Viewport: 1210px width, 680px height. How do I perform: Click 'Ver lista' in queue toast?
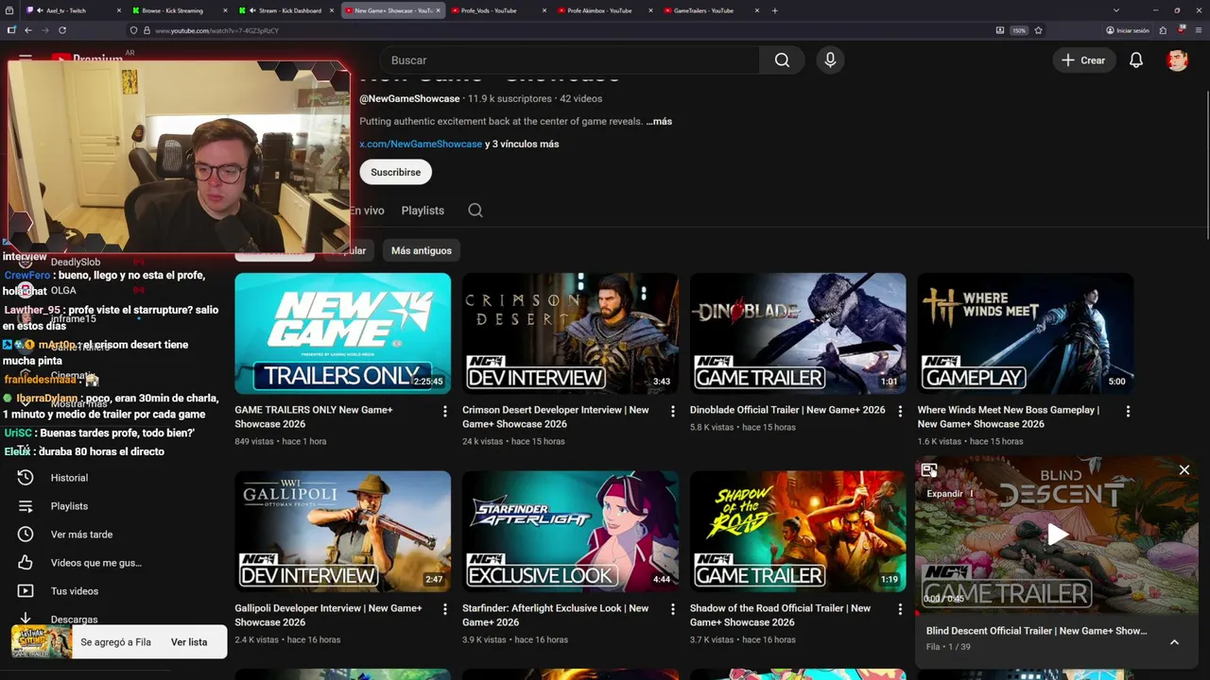click(x=189, y=642)
